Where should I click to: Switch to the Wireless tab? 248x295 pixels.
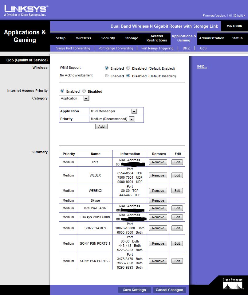tap(84, 38)
